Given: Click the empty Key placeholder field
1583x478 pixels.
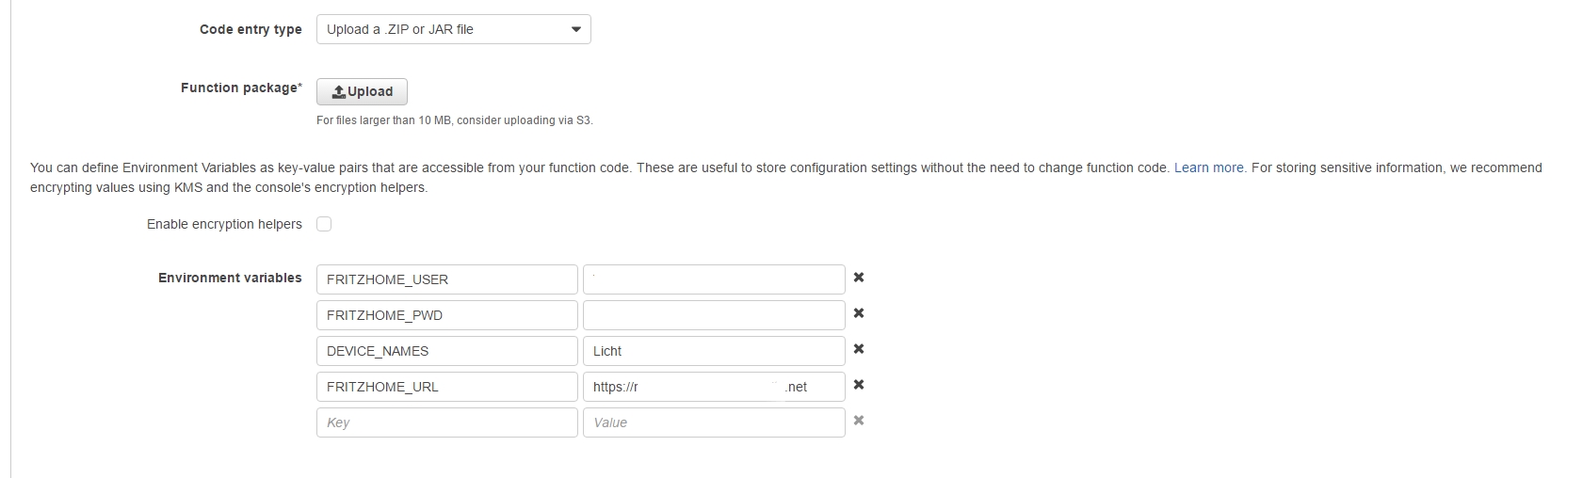Looking at the screenshot, I should pyautogui.click(x=446, y=422).
